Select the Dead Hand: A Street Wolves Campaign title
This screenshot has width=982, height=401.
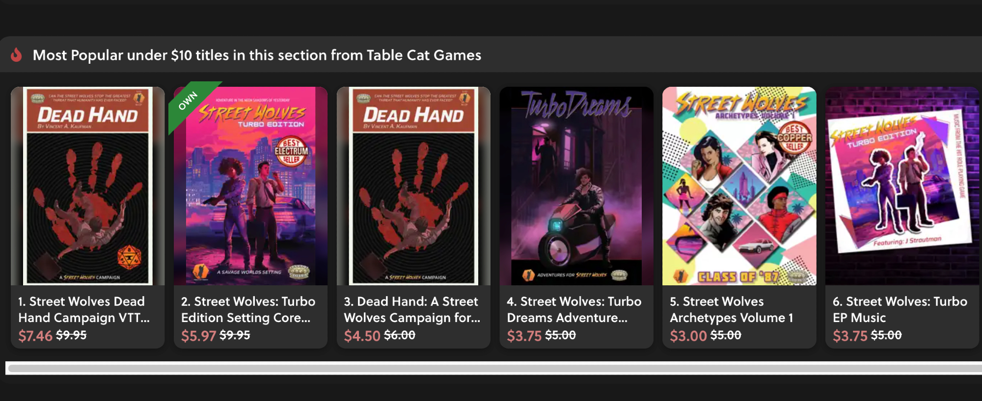click(411, 309)
